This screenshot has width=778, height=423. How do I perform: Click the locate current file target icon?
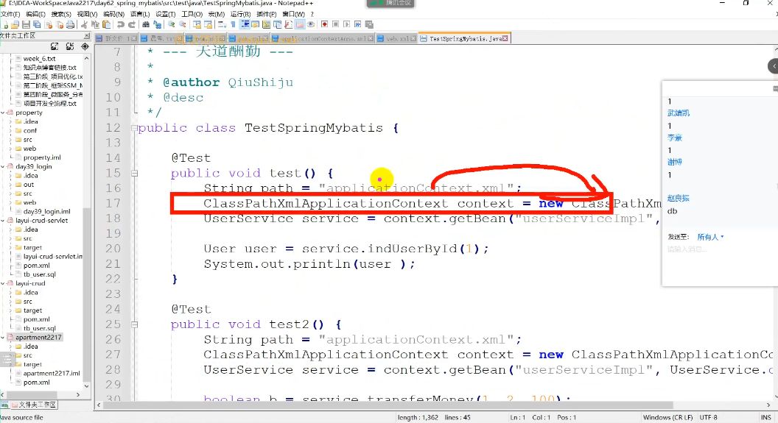coord(84,46)
